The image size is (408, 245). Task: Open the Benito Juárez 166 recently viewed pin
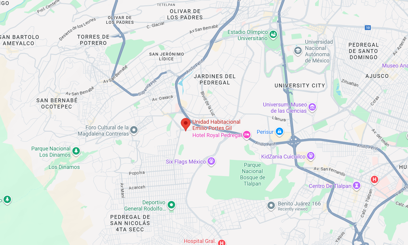[271, 205]
